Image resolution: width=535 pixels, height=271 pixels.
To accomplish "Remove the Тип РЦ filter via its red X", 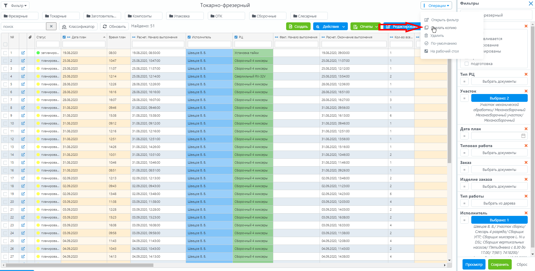I will 526,74.
